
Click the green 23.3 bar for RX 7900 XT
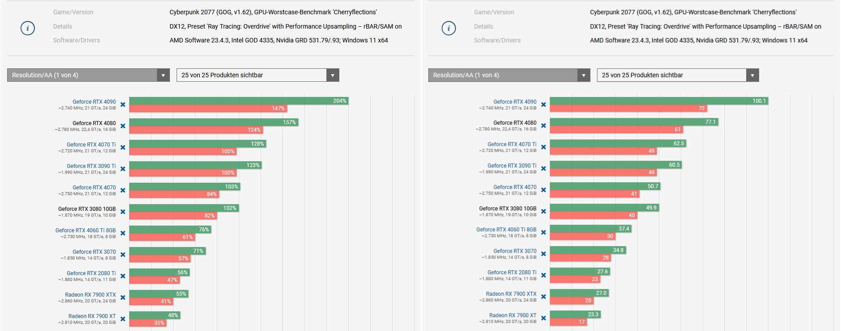575,314
